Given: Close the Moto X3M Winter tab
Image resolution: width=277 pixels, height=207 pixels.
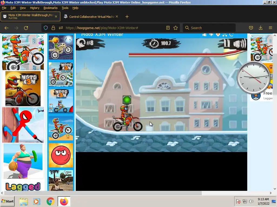Looking at the screenshot, I should tap(56, 16).
